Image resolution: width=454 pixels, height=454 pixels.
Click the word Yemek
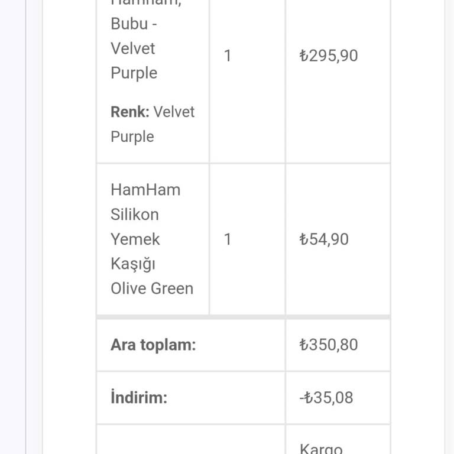pyautogui.click(x=135, y=239)
